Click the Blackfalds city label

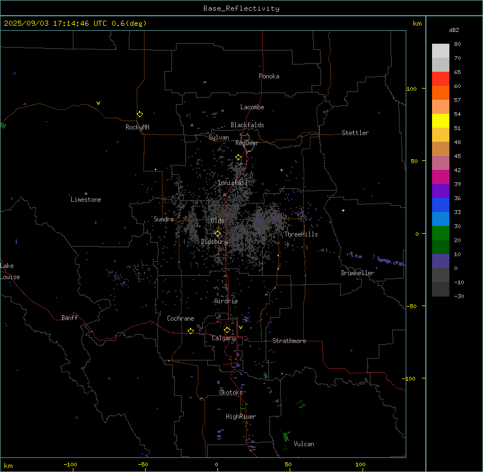247,125
